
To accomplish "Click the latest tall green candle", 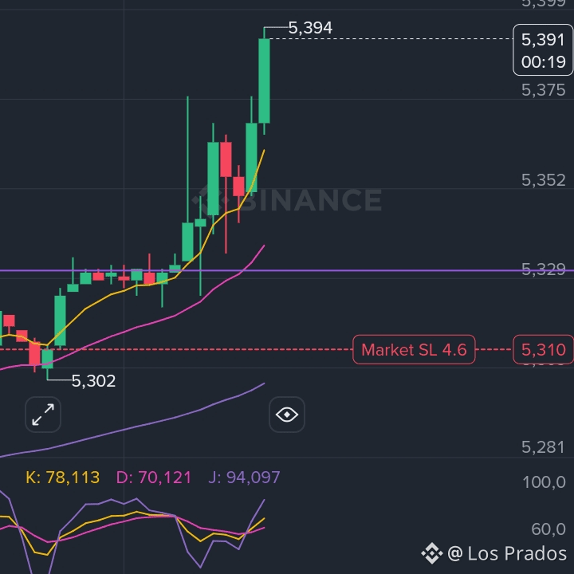I will (264, 81).
